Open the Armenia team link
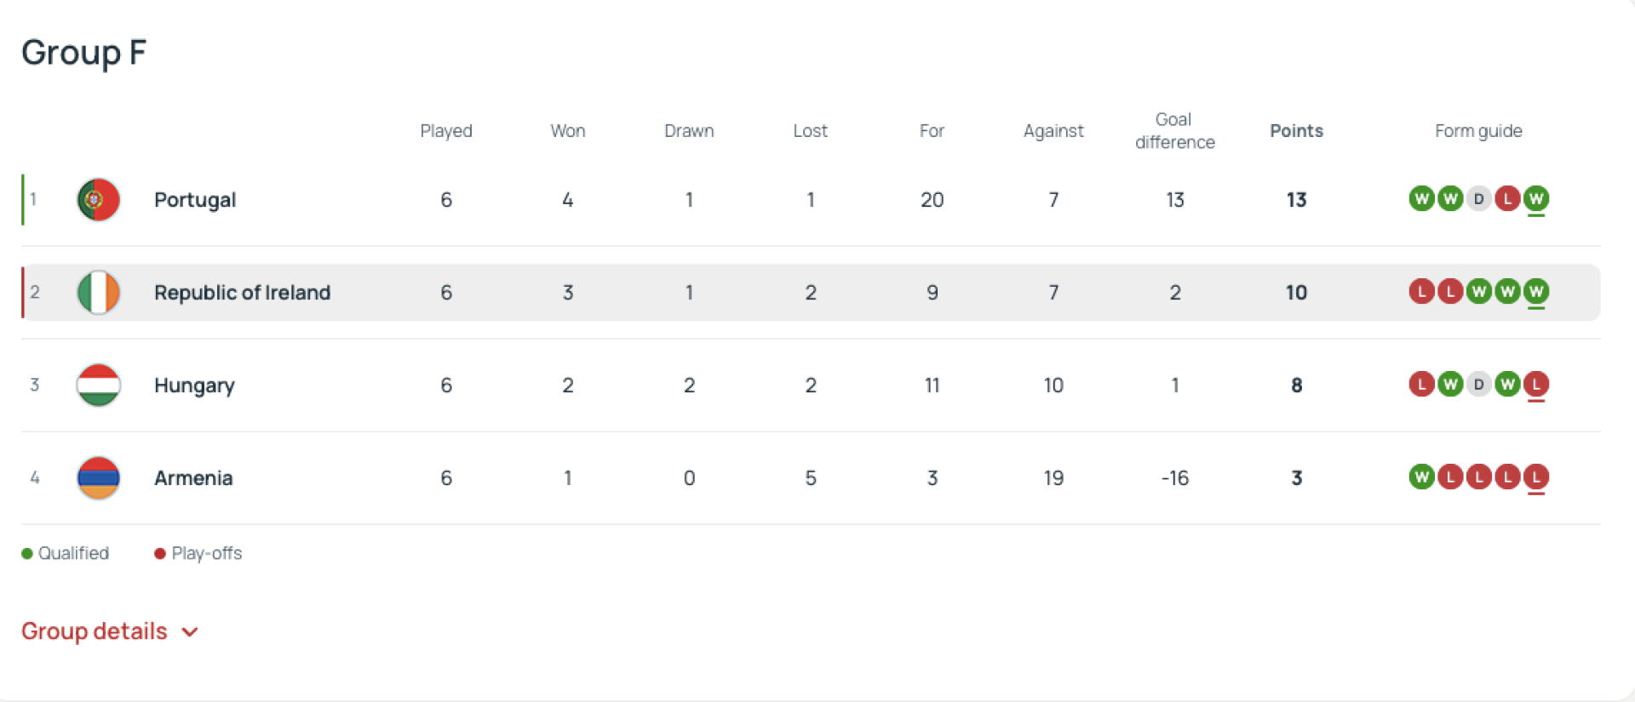Viewport: 1635px width, 702px height. coord(193,478)
